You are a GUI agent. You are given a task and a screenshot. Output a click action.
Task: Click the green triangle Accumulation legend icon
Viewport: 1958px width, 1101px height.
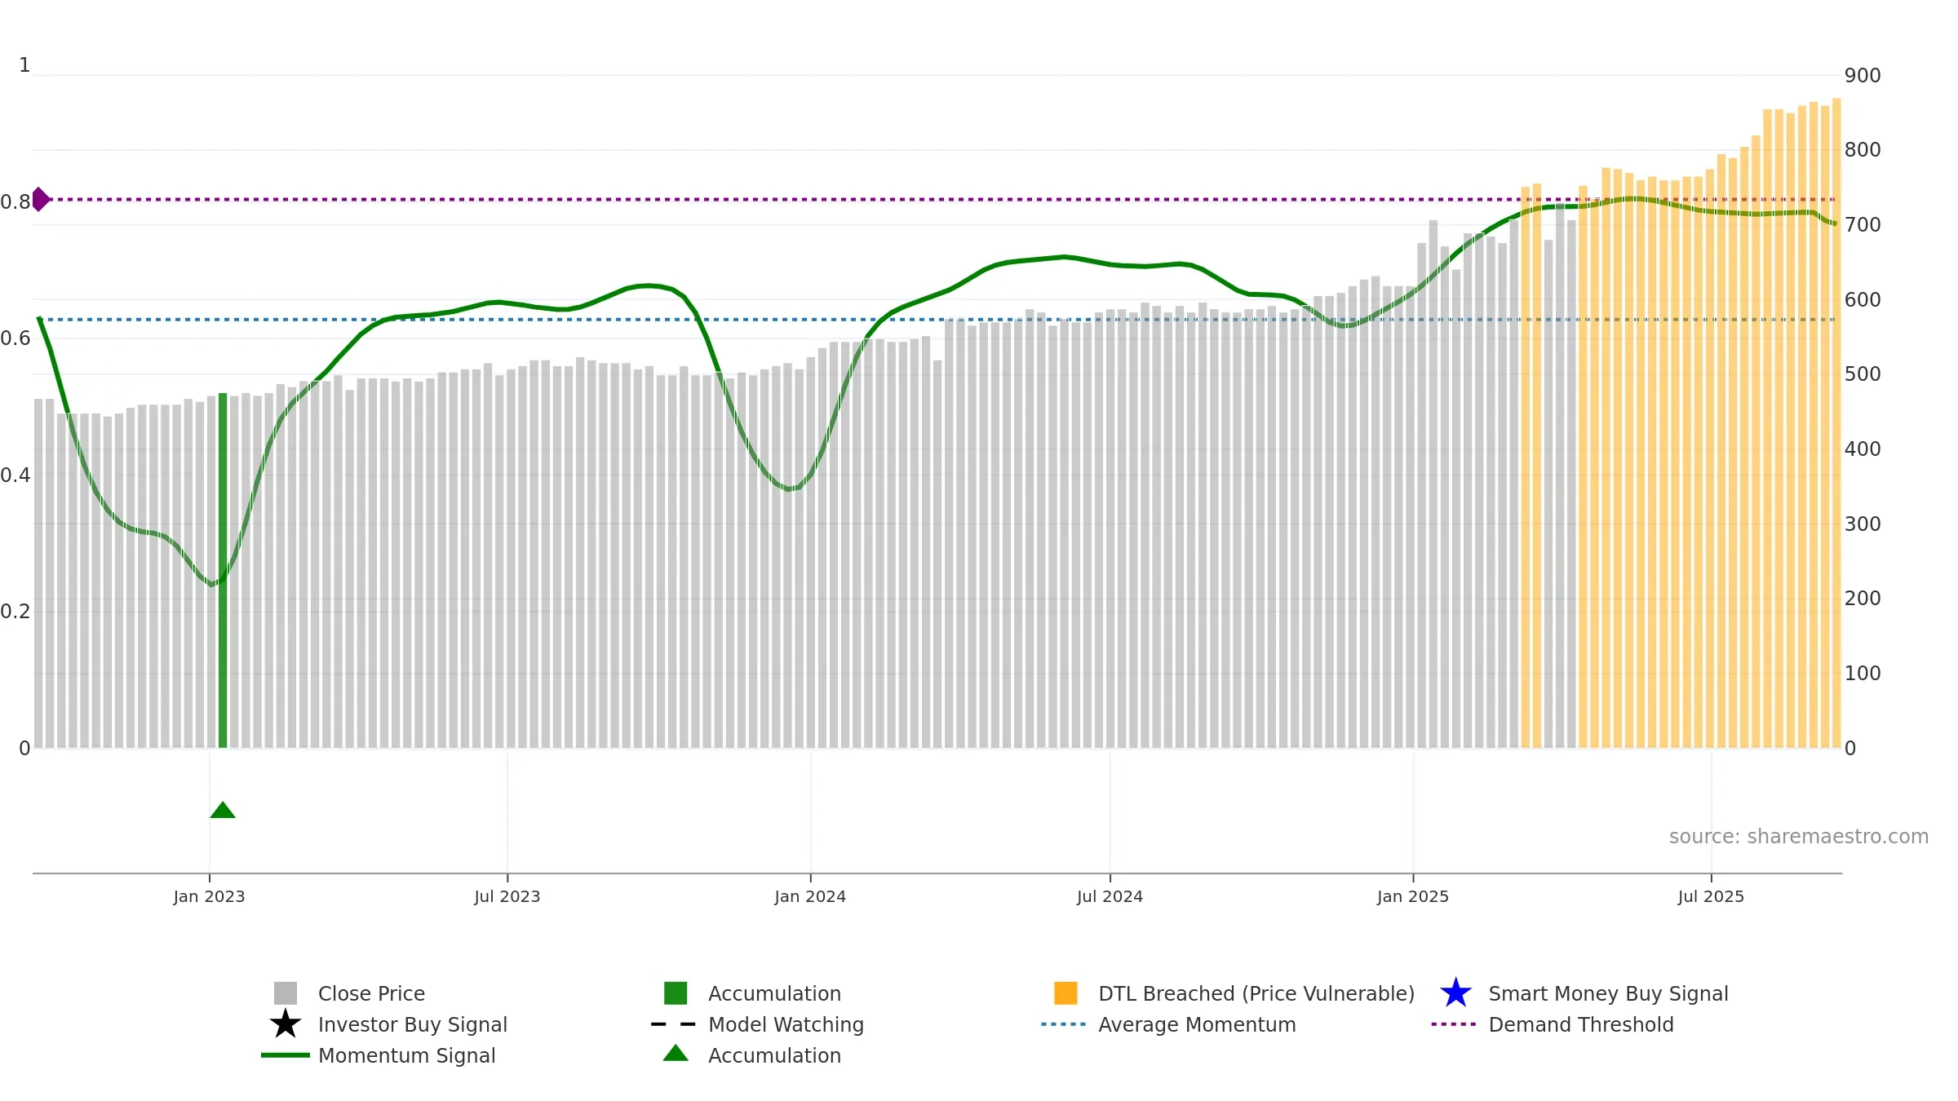pyautogui.click(x=676, y=1053)
